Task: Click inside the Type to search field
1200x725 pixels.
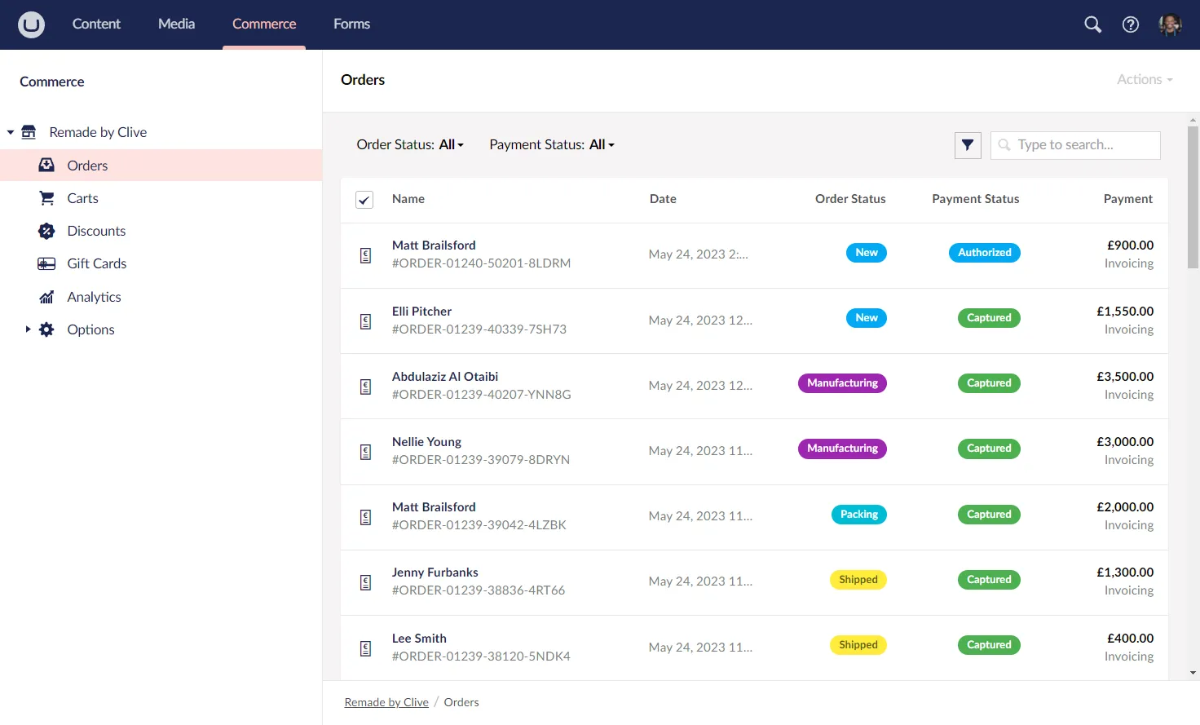Action: (1074, 144)
